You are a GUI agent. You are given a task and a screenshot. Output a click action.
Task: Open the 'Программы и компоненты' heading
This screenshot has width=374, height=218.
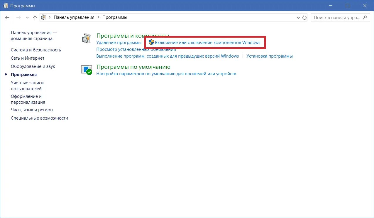[133, 36]
